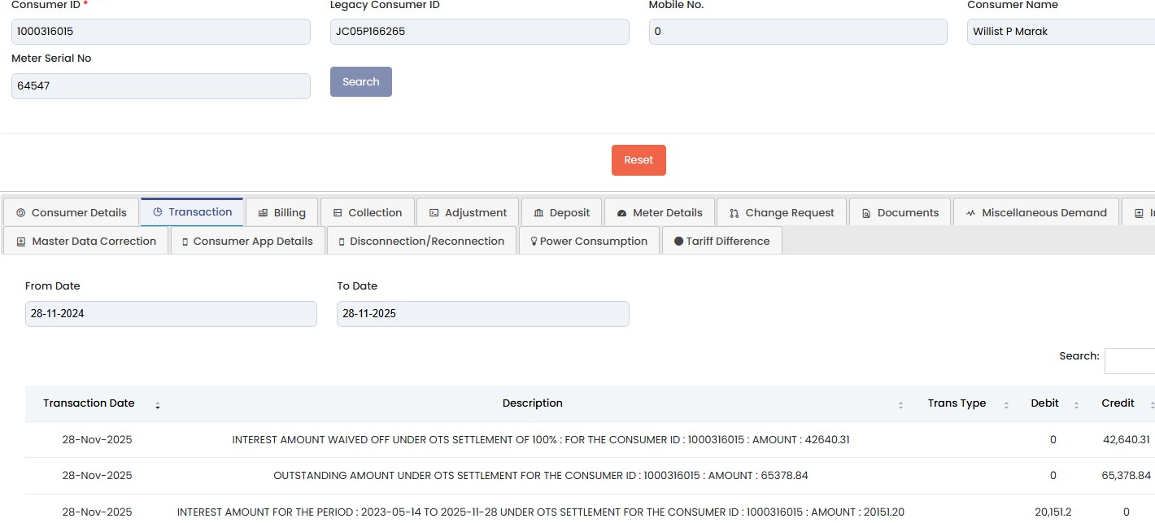Screen dimensions: 1155x523
Task: Sort by Credit column arrows
Action: point(1151,404)
